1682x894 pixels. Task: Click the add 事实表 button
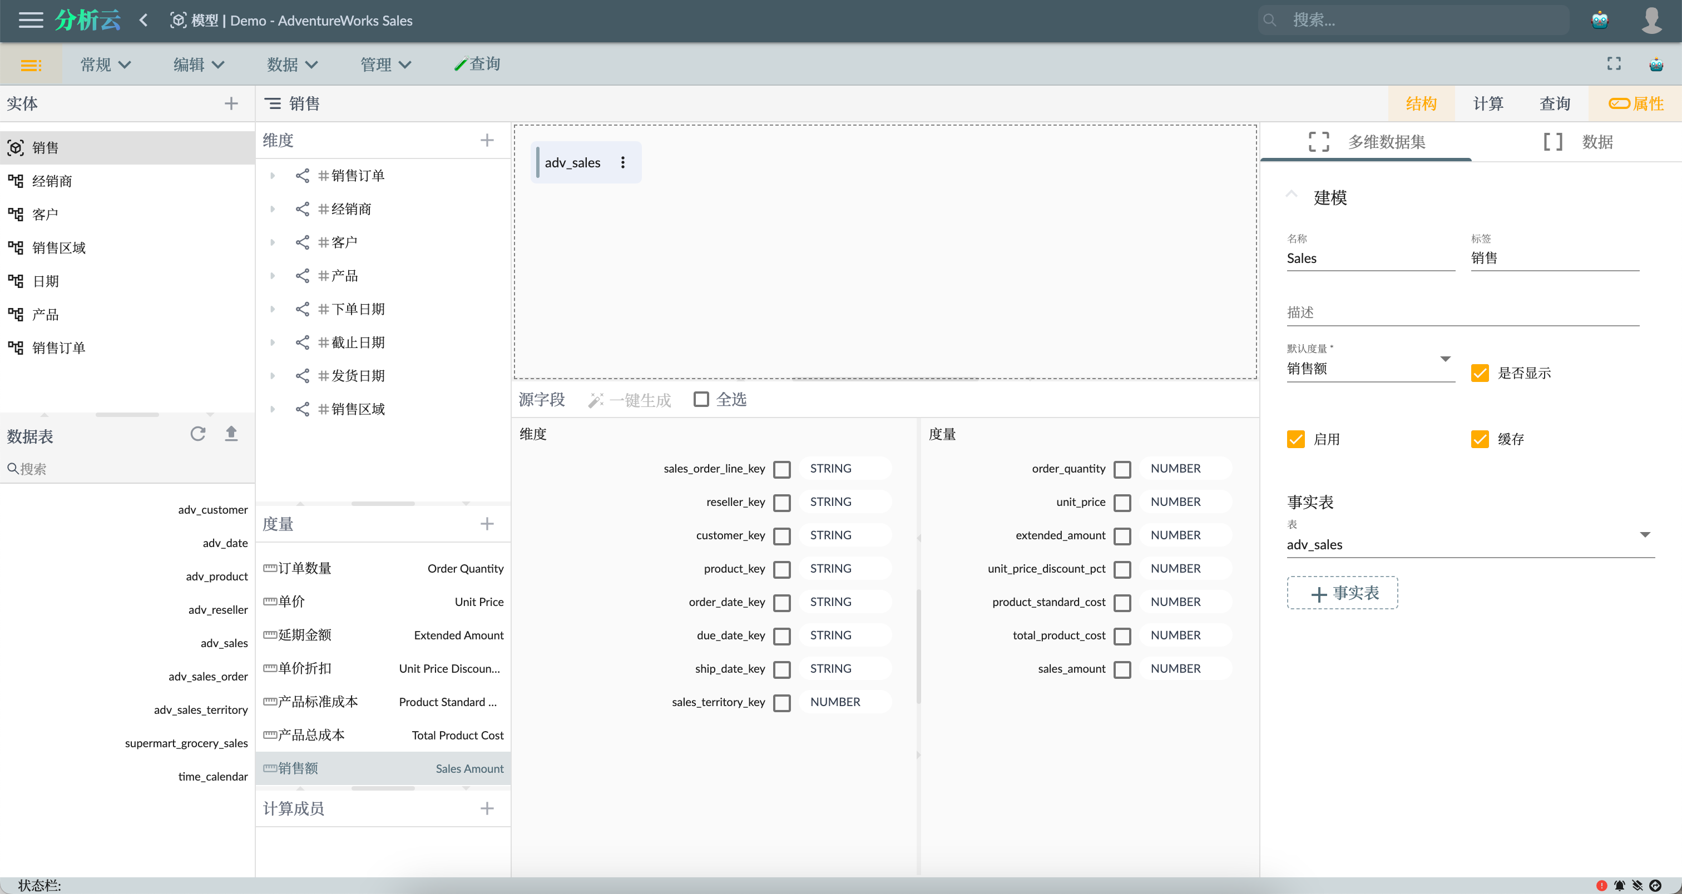pyautogui.click(x=1342, y=593)
